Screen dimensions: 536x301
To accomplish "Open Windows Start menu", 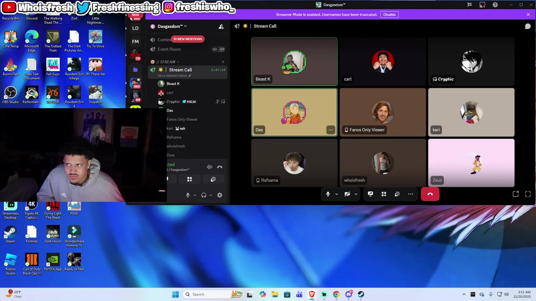I will point(175,294).
